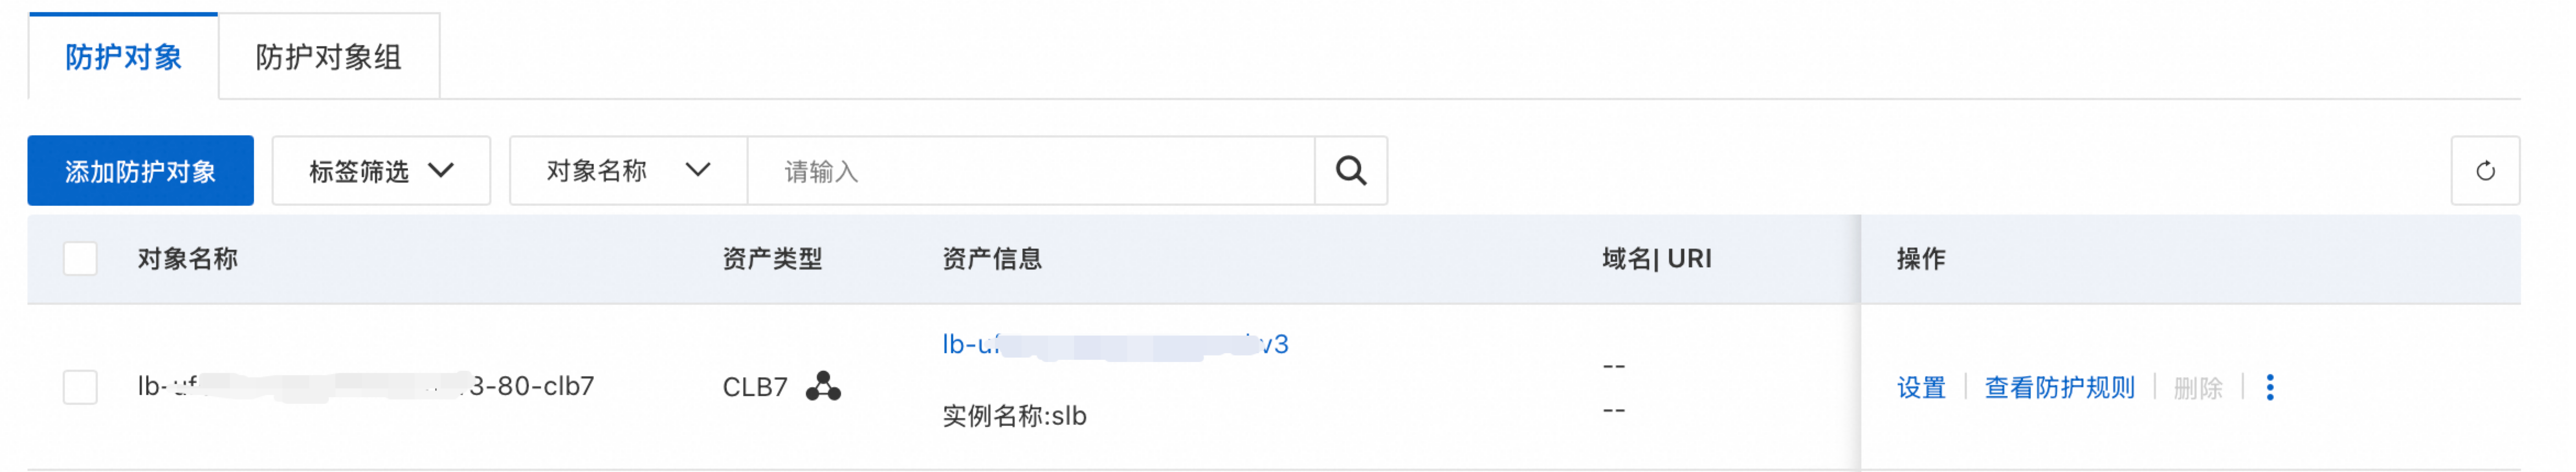Click the refresh icon button
2576x472 pixels.
pos(2485,171)
